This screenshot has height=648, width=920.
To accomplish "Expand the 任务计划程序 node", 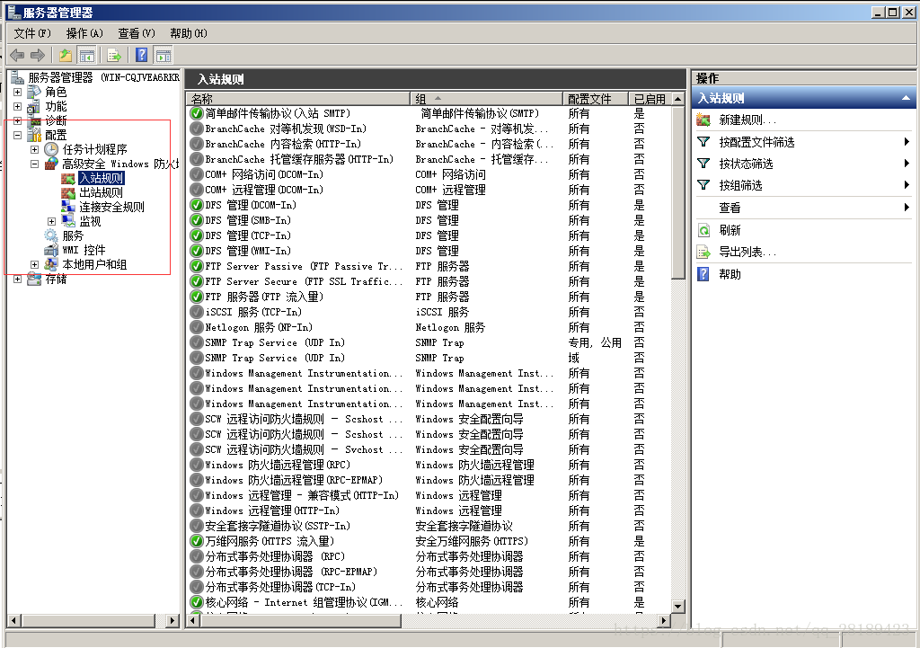I will click(x=35, y=150).
